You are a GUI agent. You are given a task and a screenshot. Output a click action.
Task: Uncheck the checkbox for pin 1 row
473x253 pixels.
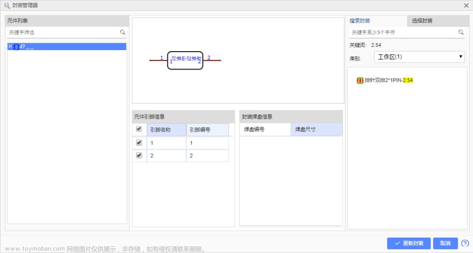[139, 143]
